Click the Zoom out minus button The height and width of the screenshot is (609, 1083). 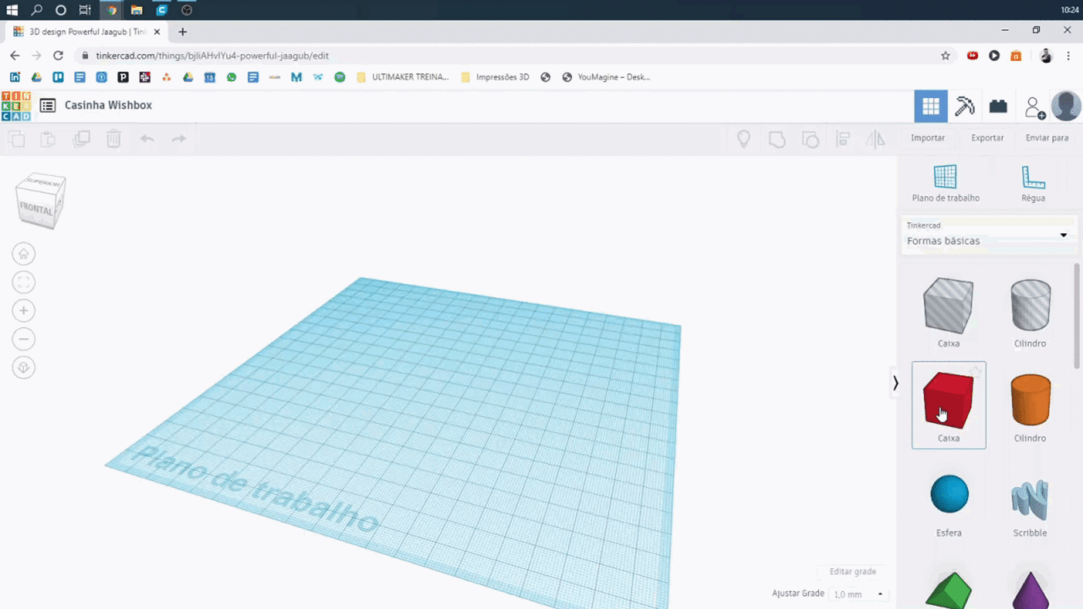pos(24,339)
